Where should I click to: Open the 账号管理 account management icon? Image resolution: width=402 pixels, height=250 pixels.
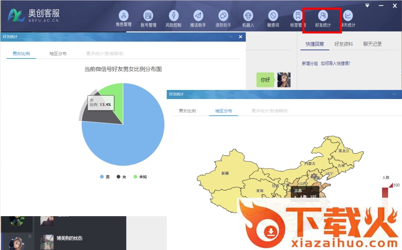(x=149, y=16)
